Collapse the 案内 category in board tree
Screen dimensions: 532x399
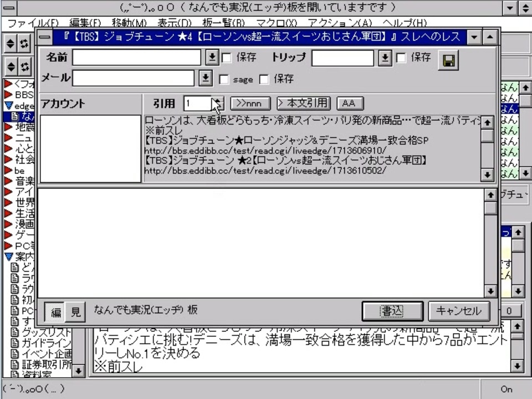tap(8, 257)
